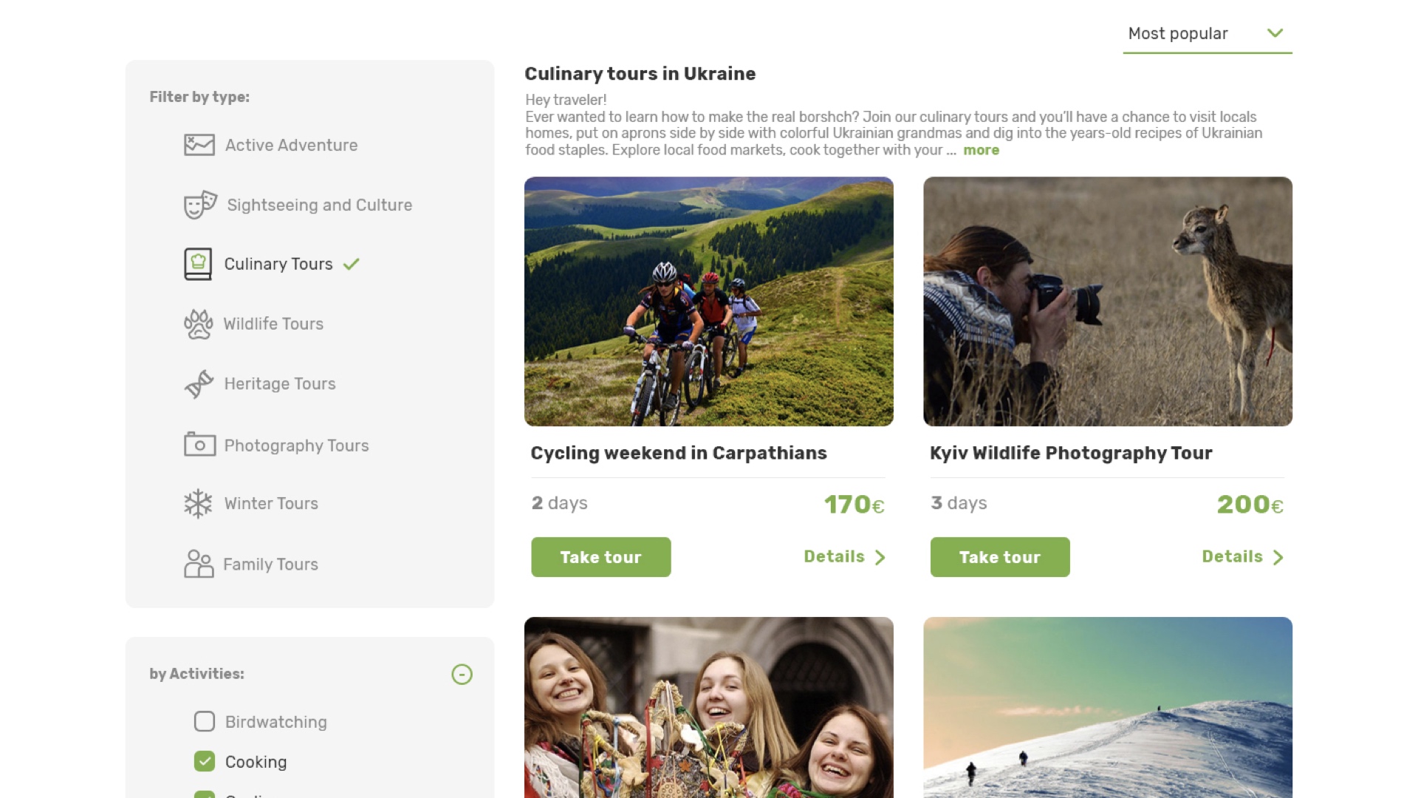1418x798 pixels.
Task: Click the Kyiv Wildlife Photography tour photo
Action: tap(1107, 301)
